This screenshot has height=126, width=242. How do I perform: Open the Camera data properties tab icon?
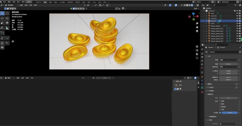[x=202, y=87]
